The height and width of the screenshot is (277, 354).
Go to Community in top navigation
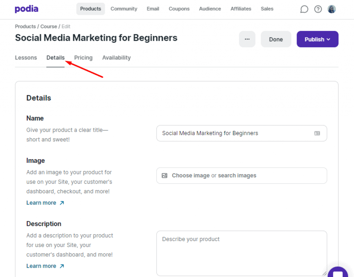124,9
